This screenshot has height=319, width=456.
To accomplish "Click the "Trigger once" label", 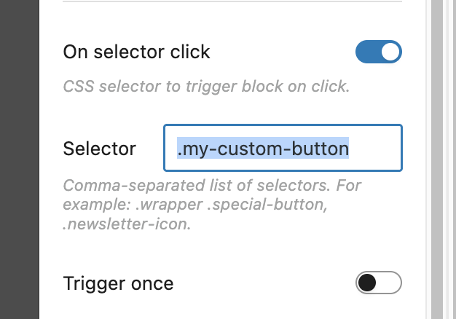I will (x=118, y=283).
